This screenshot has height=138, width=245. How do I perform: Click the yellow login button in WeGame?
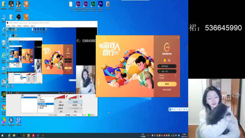[167, 84]
